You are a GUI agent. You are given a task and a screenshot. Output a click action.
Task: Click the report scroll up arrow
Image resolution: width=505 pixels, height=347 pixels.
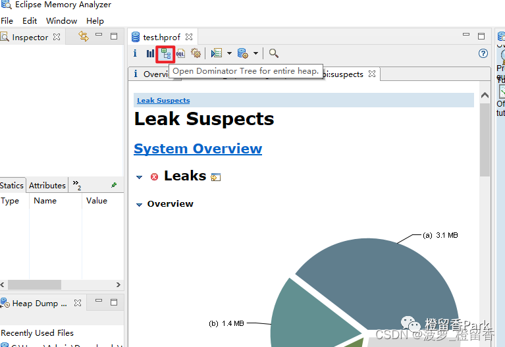pyautogui.click(x=485, y=95)
